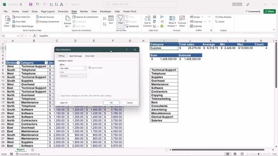Expand the Group dropdown arrow
The image size is (278, 156).
pos(202,17)
